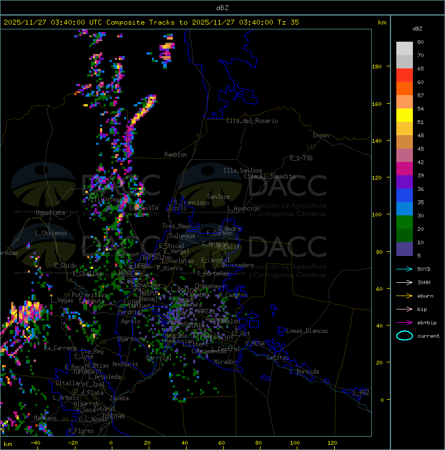Viewport: 445px width, 450px height.
Task: Click the Composite Tracks timestamp header text
Action: pos(151,22)
